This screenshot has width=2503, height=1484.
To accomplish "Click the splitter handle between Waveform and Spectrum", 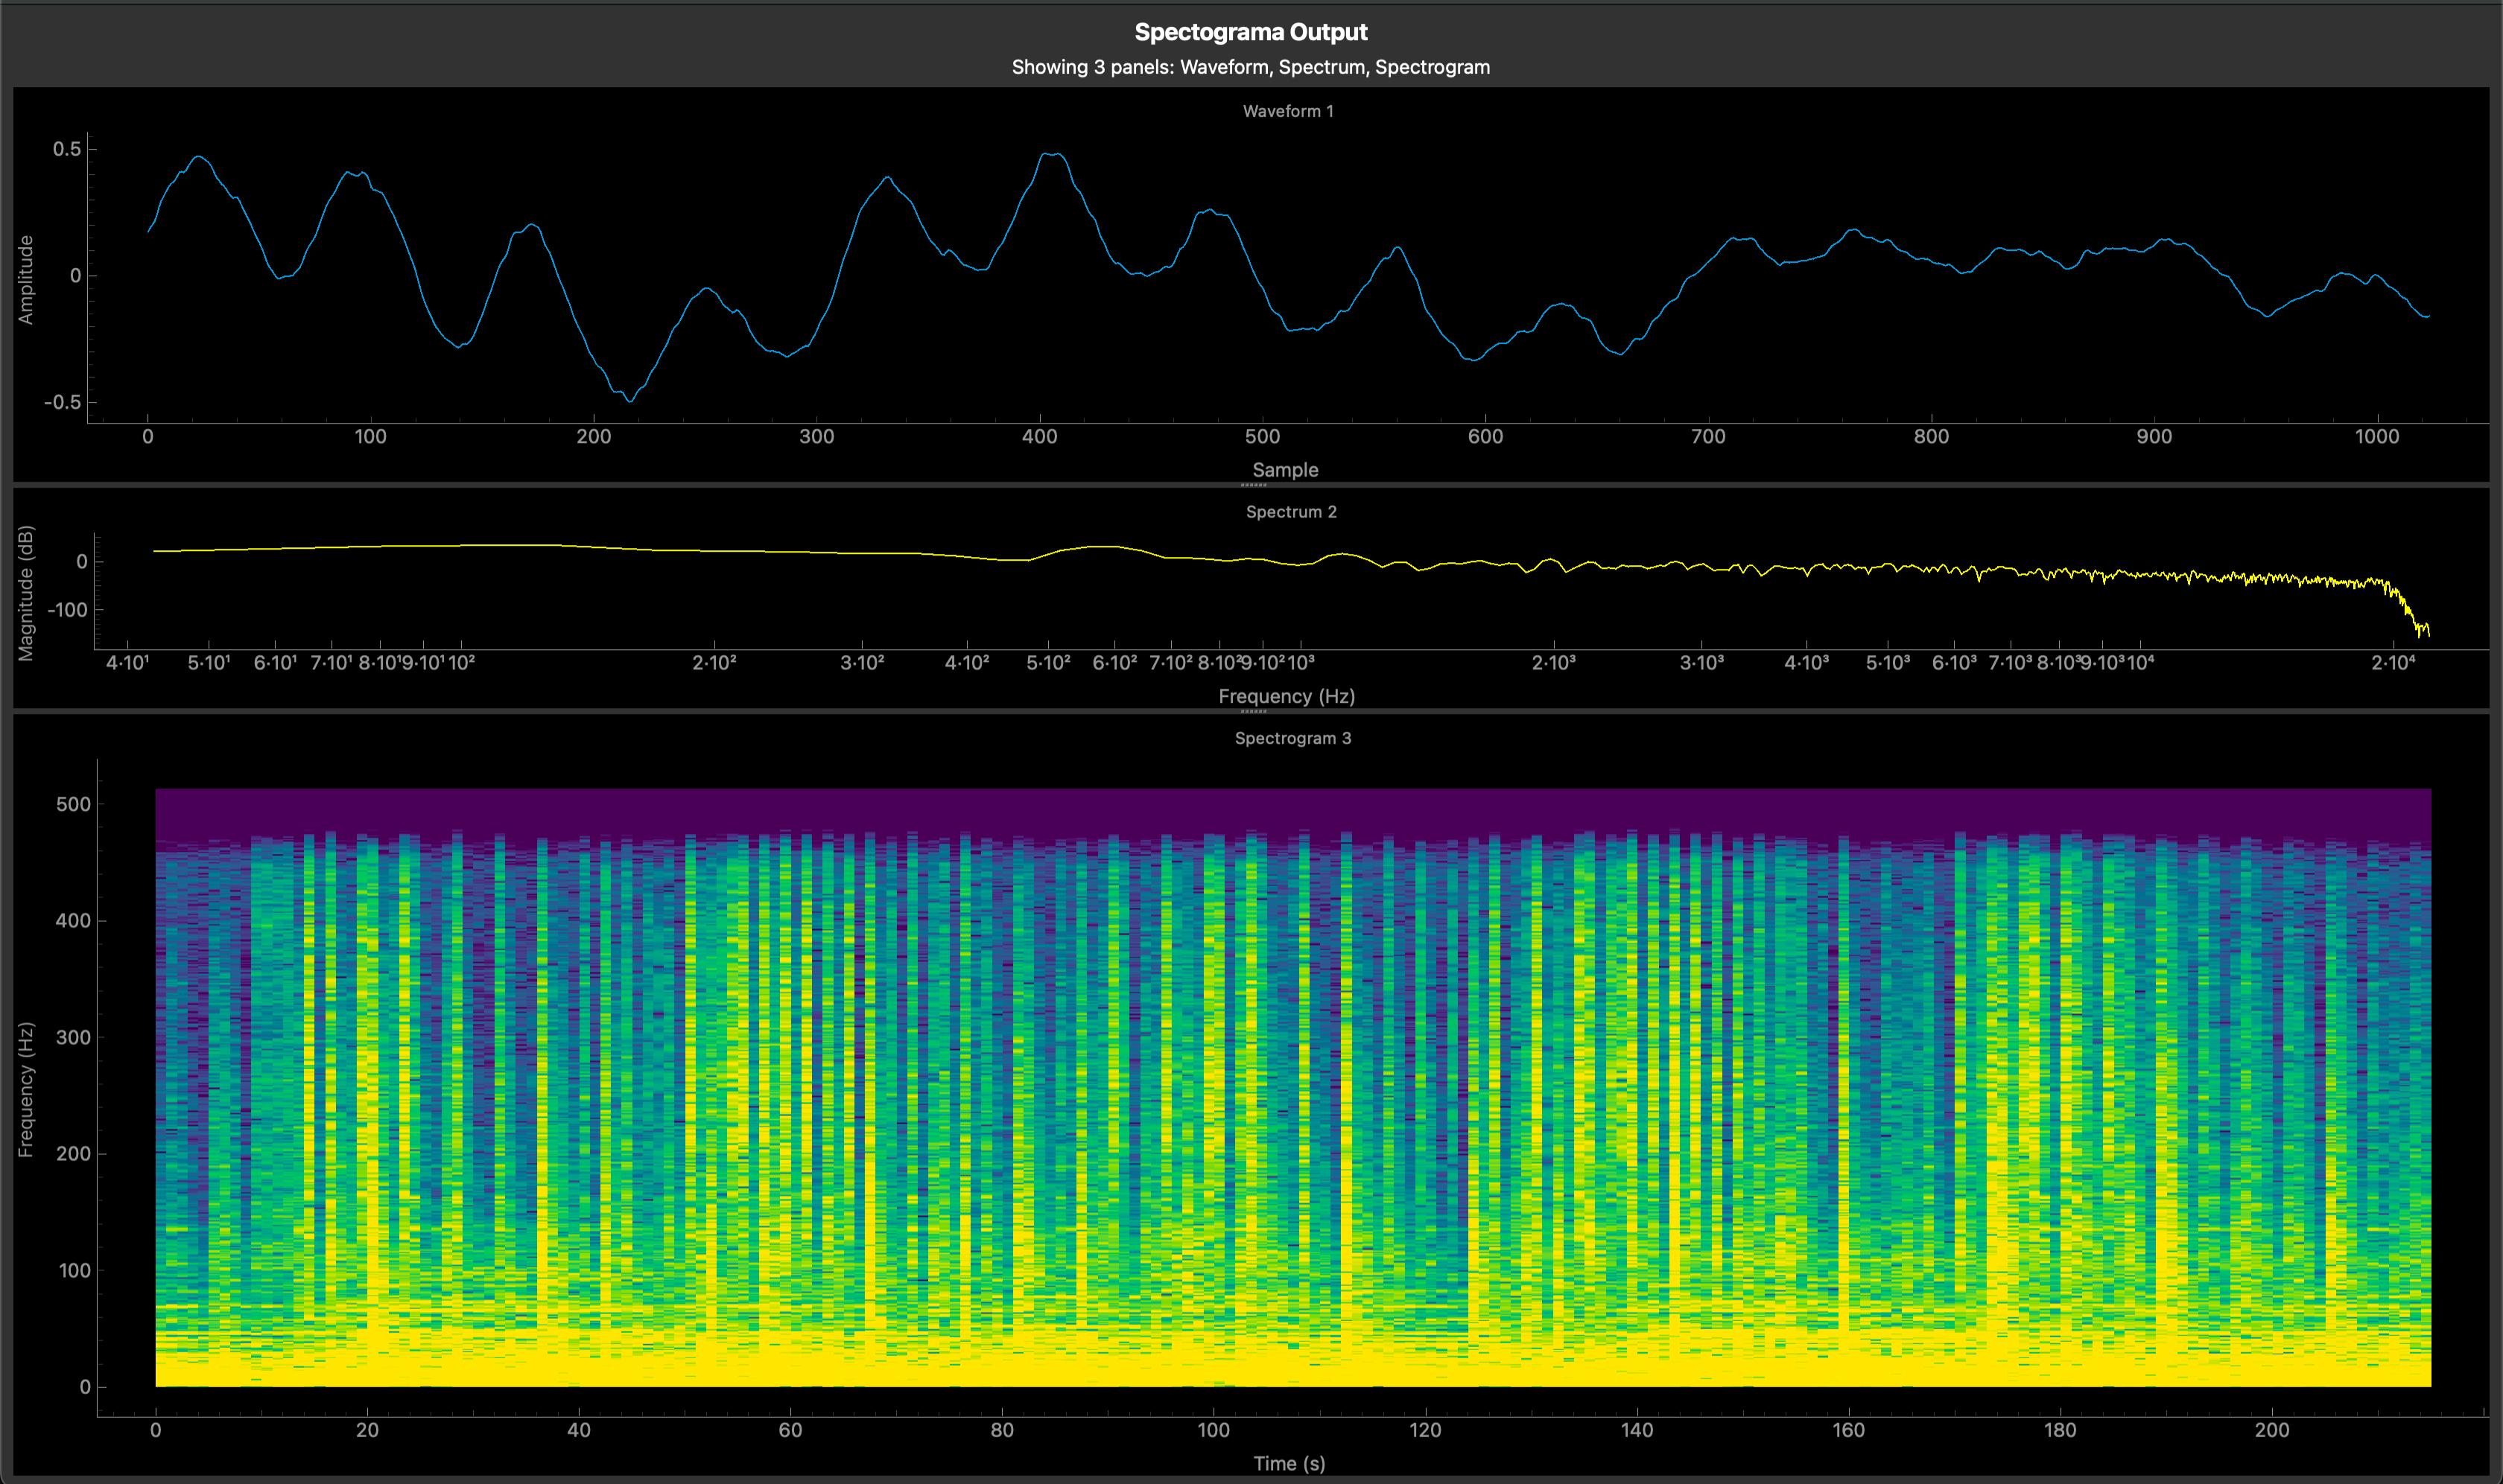I will click(x=1252, y=485).
